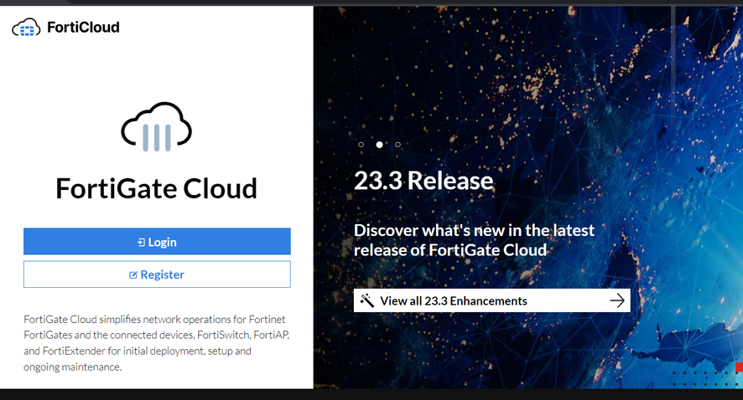Click arrow icon on the Enhancements banner
Viewport: 743px width, 400px height.
(x=617, y=300)
